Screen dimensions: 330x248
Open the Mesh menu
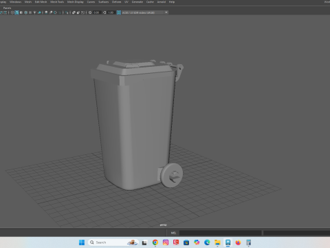point(28,2)
